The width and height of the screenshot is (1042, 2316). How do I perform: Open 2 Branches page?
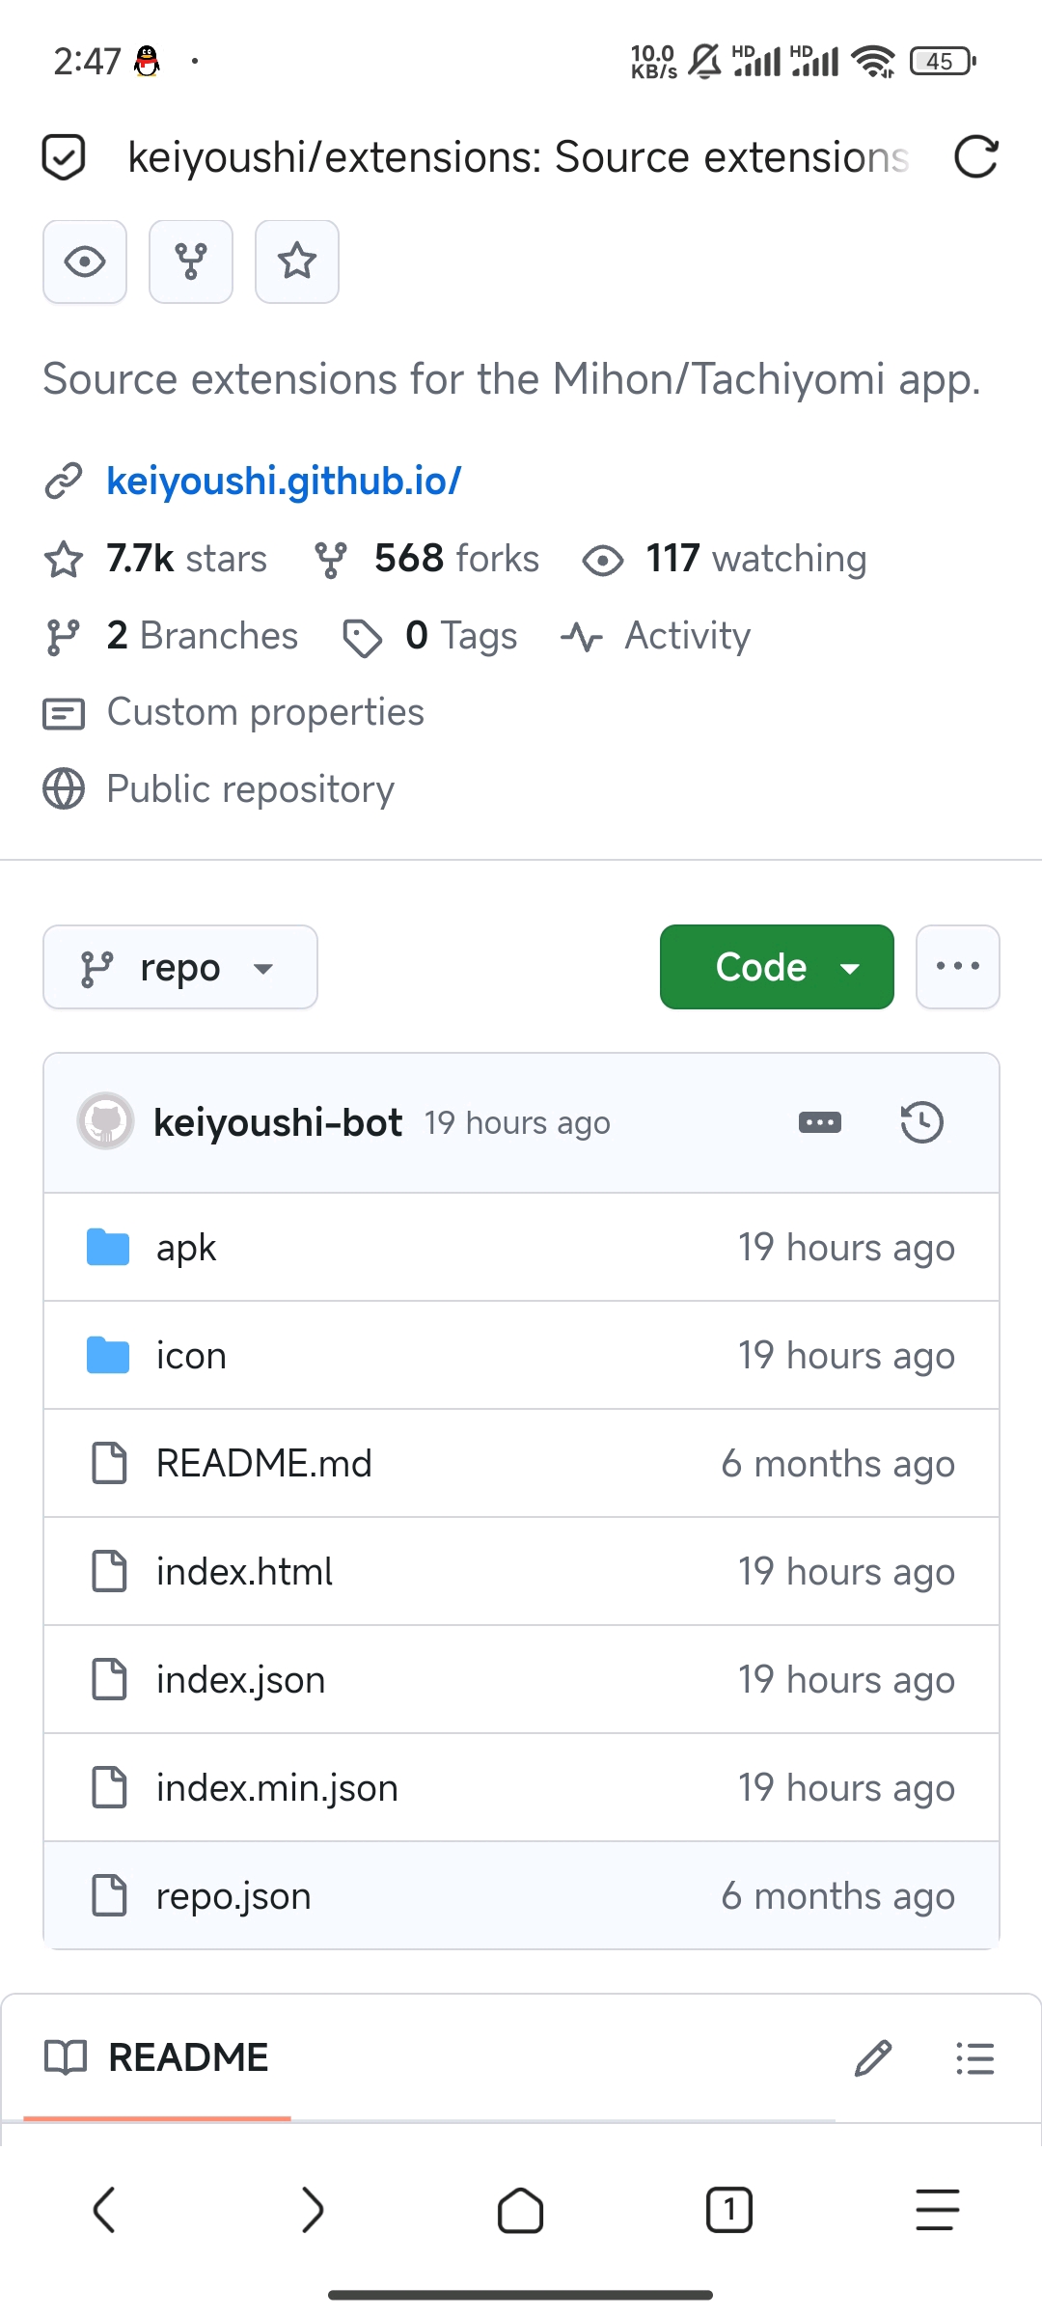click(202, 636)
